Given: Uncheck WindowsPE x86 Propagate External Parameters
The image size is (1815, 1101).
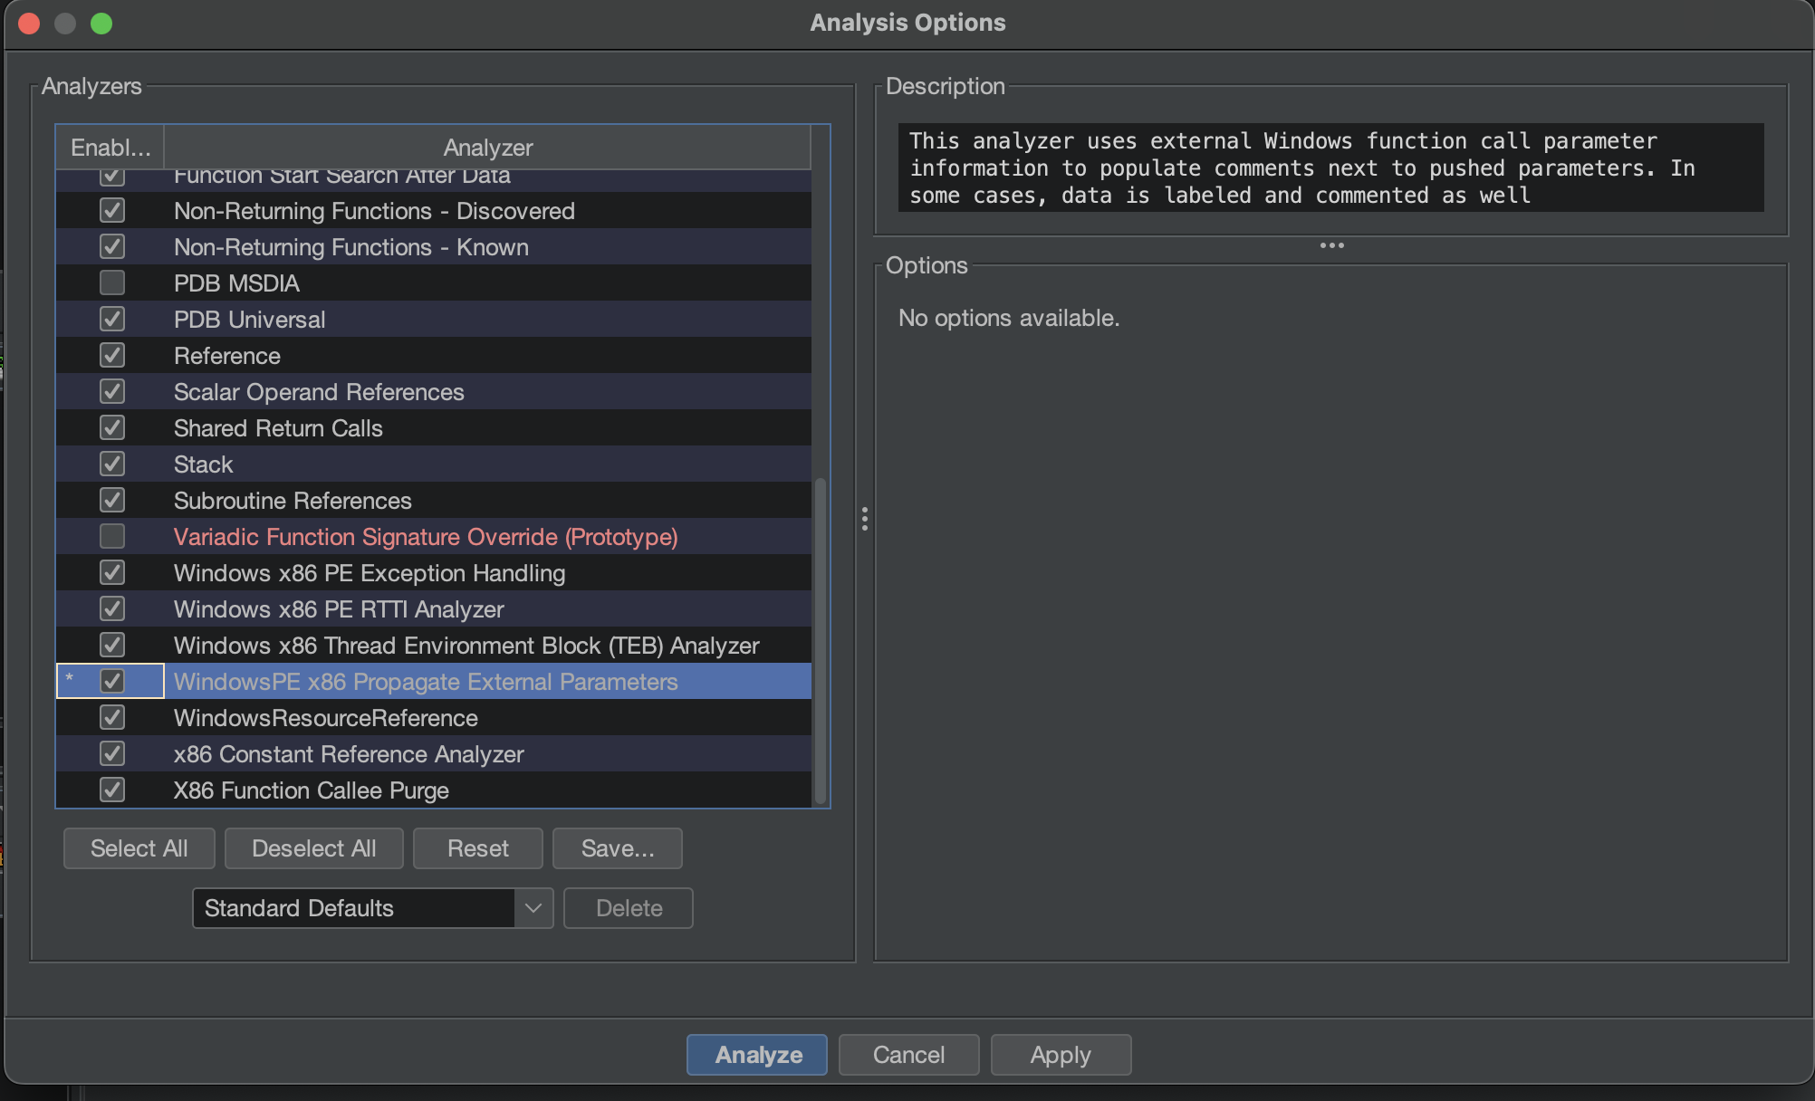Looking at the screenshot, I should point(112,682).
